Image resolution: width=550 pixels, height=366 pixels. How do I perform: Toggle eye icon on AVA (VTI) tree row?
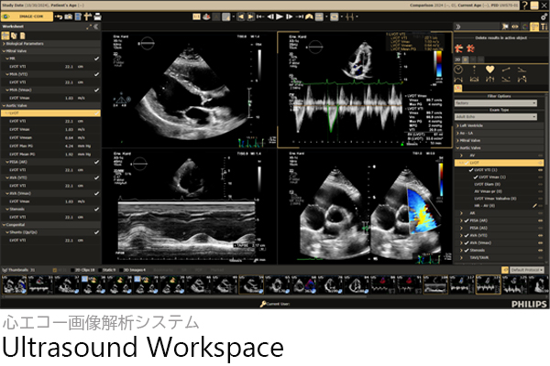[x=540, y=235]
